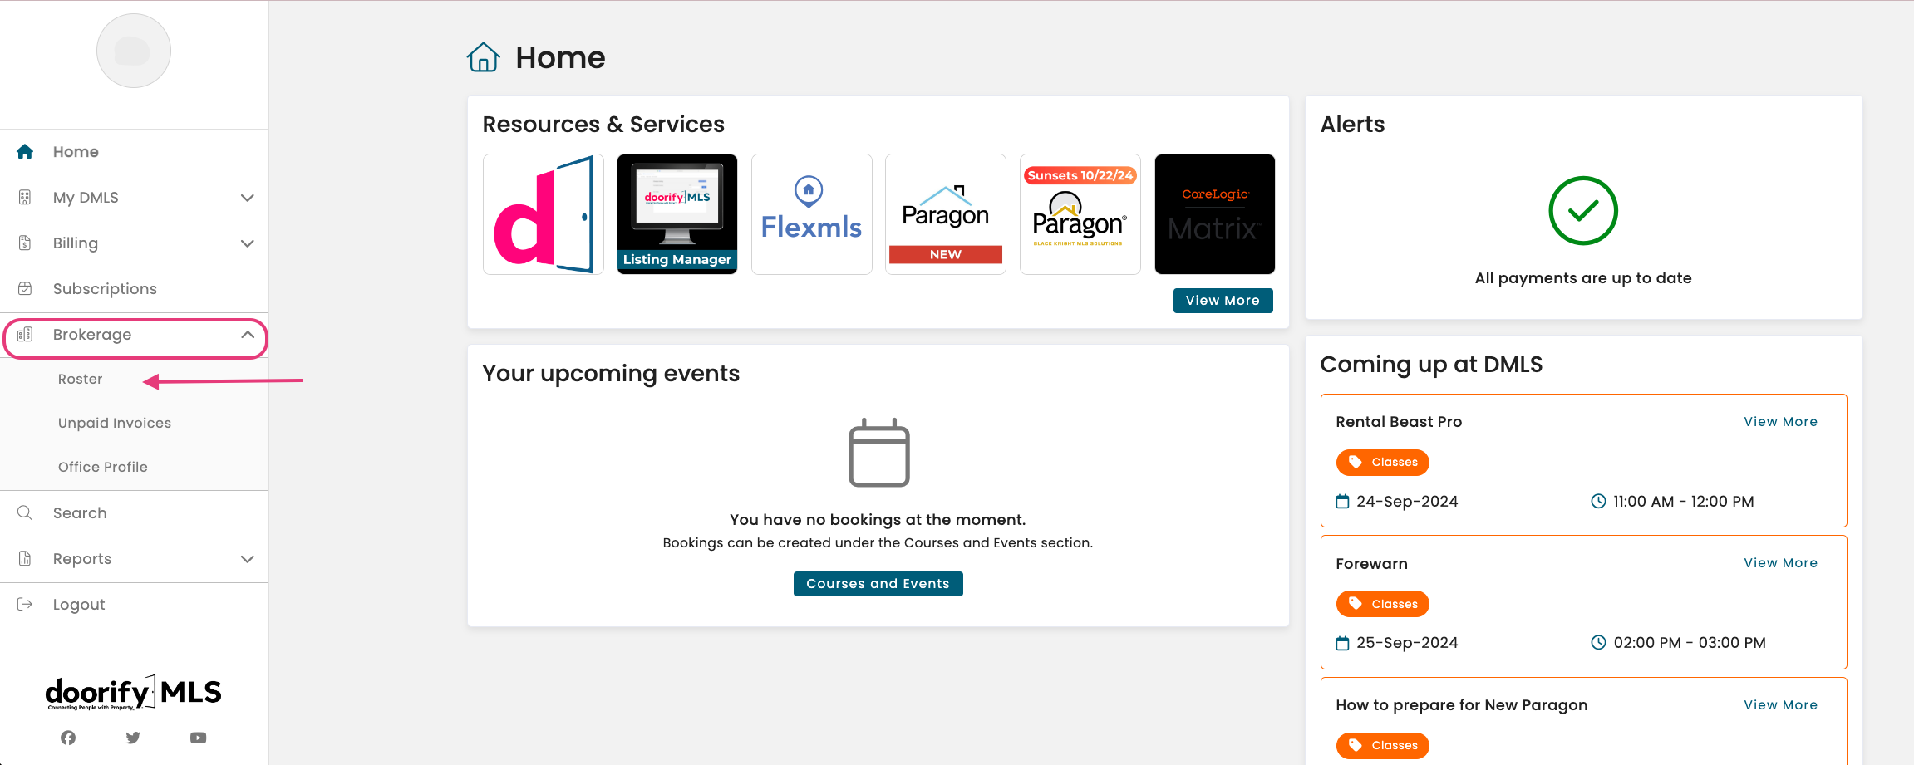
Task: Click the Reports file icon
Action: click(25, 558)
